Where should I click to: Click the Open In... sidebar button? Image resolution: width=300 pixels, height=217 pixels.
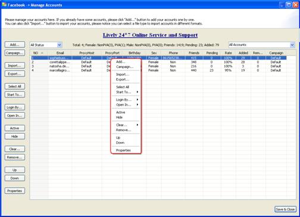(x=15, y=116)
